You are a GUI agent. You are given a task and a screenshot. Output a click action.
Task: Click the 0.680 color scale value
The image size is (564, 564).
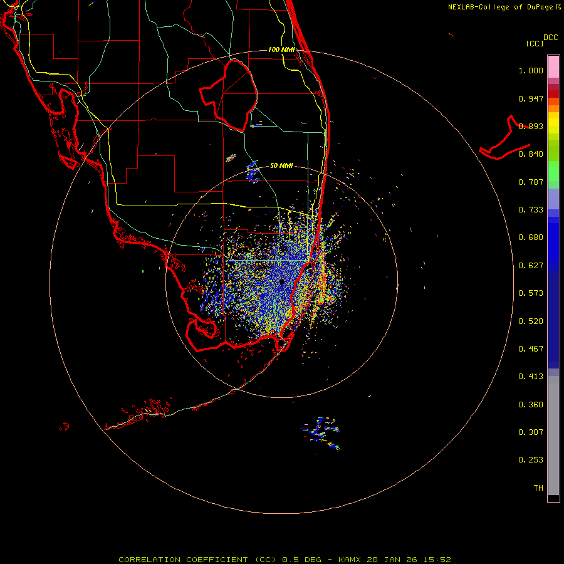531,238
